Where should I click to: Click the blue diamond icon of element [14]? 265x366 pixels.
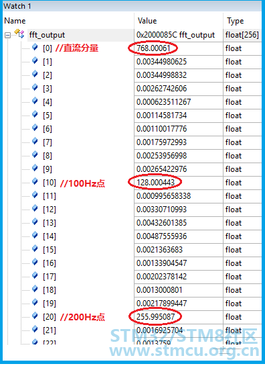(35, 235)
